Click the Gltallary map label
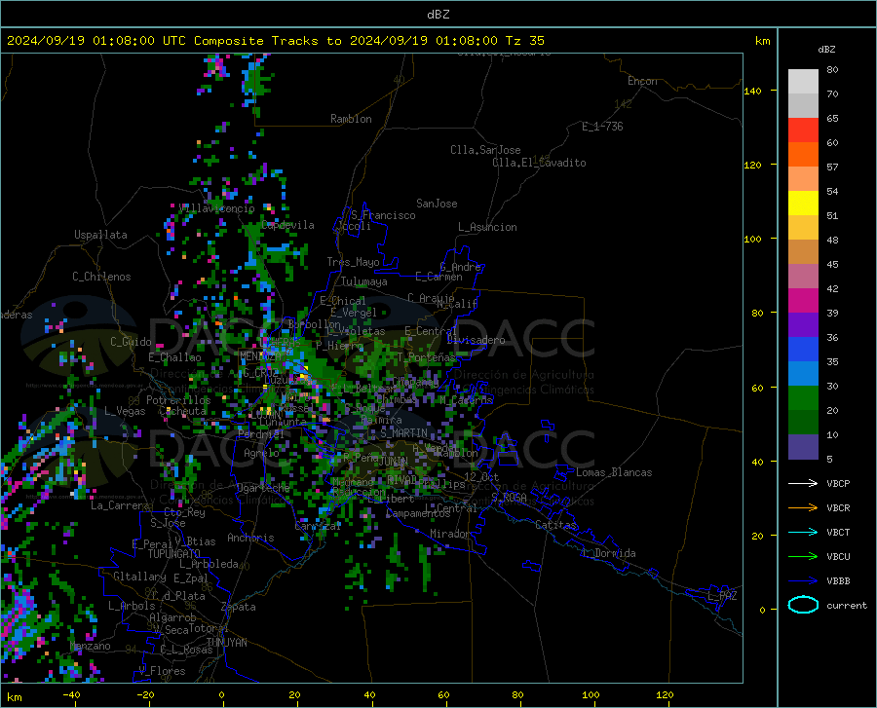877x708 pixels. coord(139,577)
